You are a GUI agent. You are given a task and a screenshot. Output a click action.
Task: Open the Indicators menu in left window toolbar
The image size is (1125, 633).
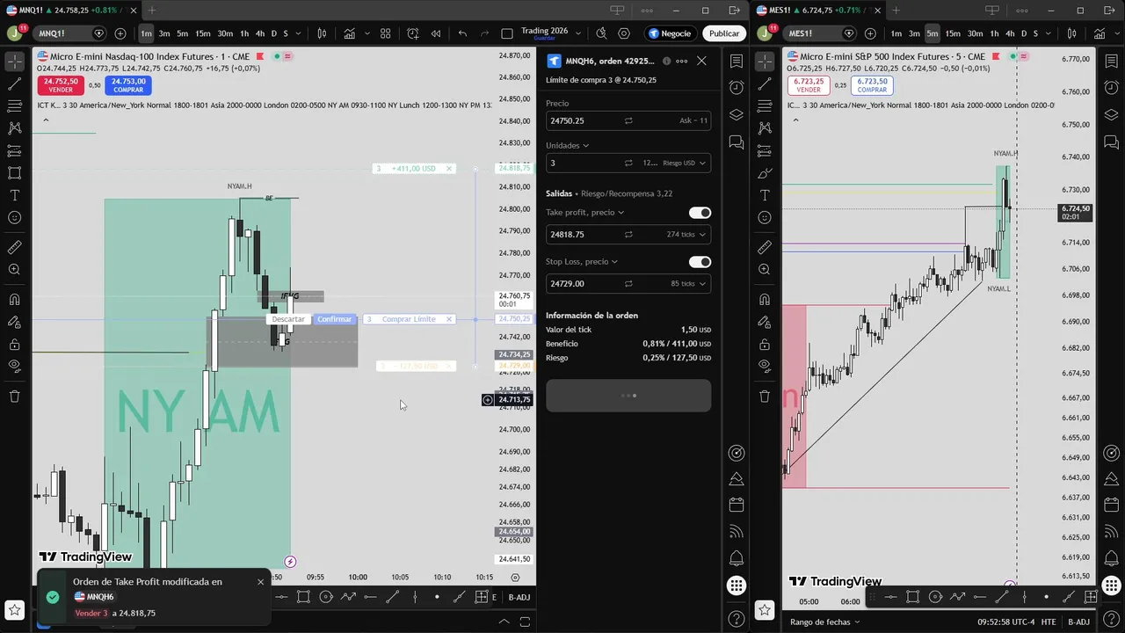click(x=351, y=33)
